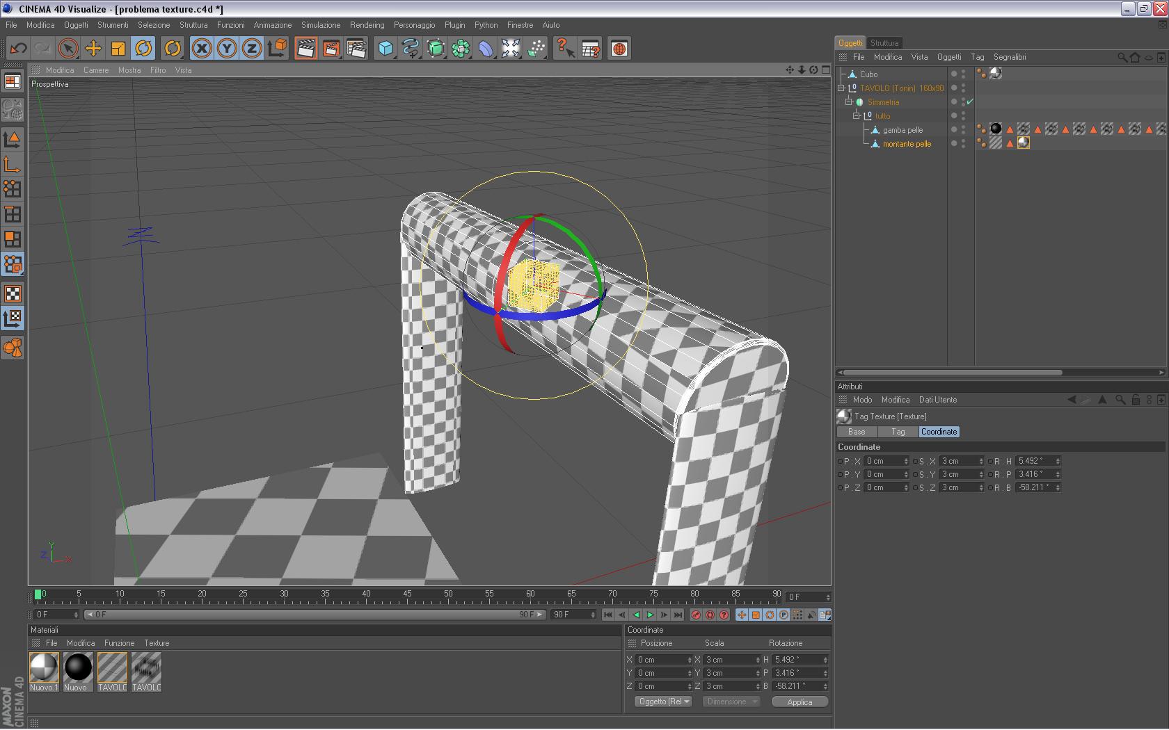Toggle Y axis lock in the toolbar

pyautogui.click(x=227, y=48)
